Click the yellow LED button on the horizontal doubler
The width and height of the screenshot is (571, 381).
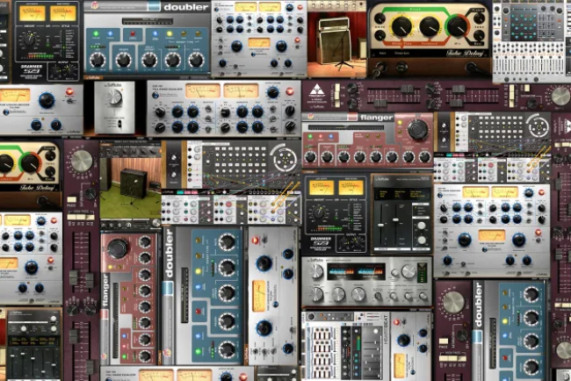pyautogui.click(x=169, y=34)
